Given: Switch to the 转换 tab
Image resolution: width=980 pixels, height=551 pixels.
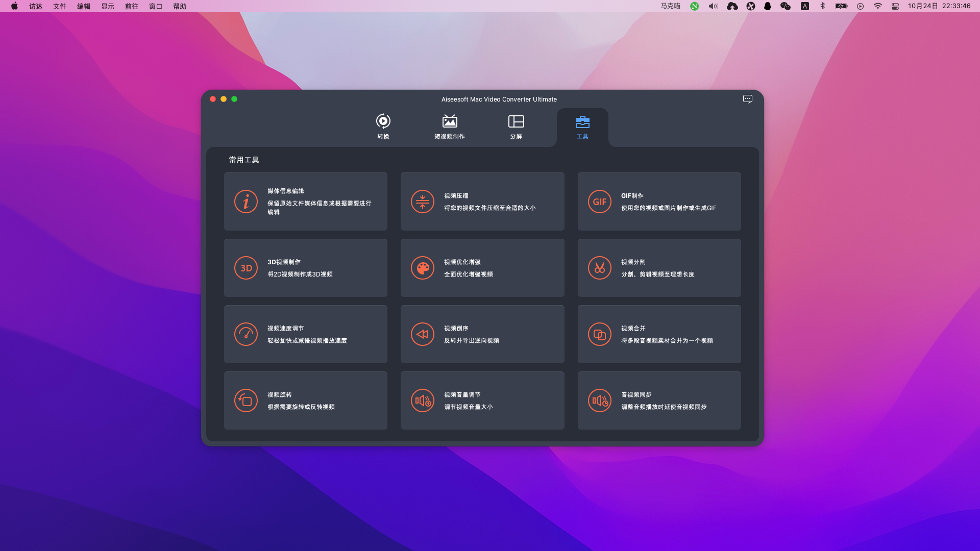Looking at the screenshot, I should 383,127.
